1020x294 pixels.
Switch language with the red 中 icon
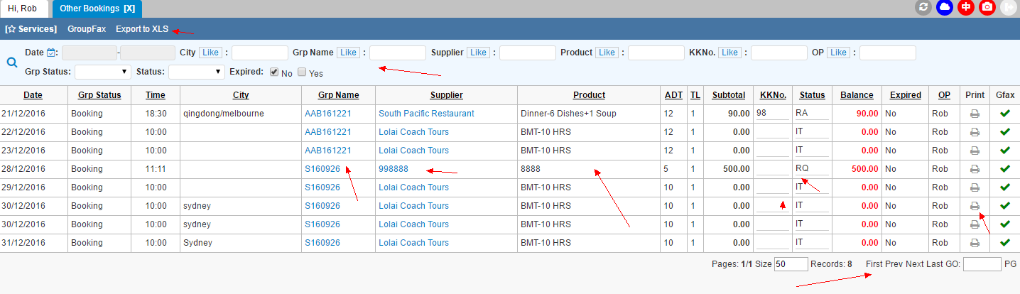(x=965, y=8)
